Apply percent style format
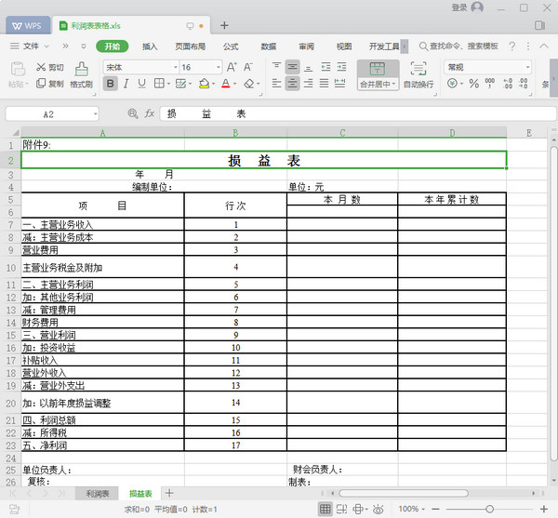 coord(473,84)
